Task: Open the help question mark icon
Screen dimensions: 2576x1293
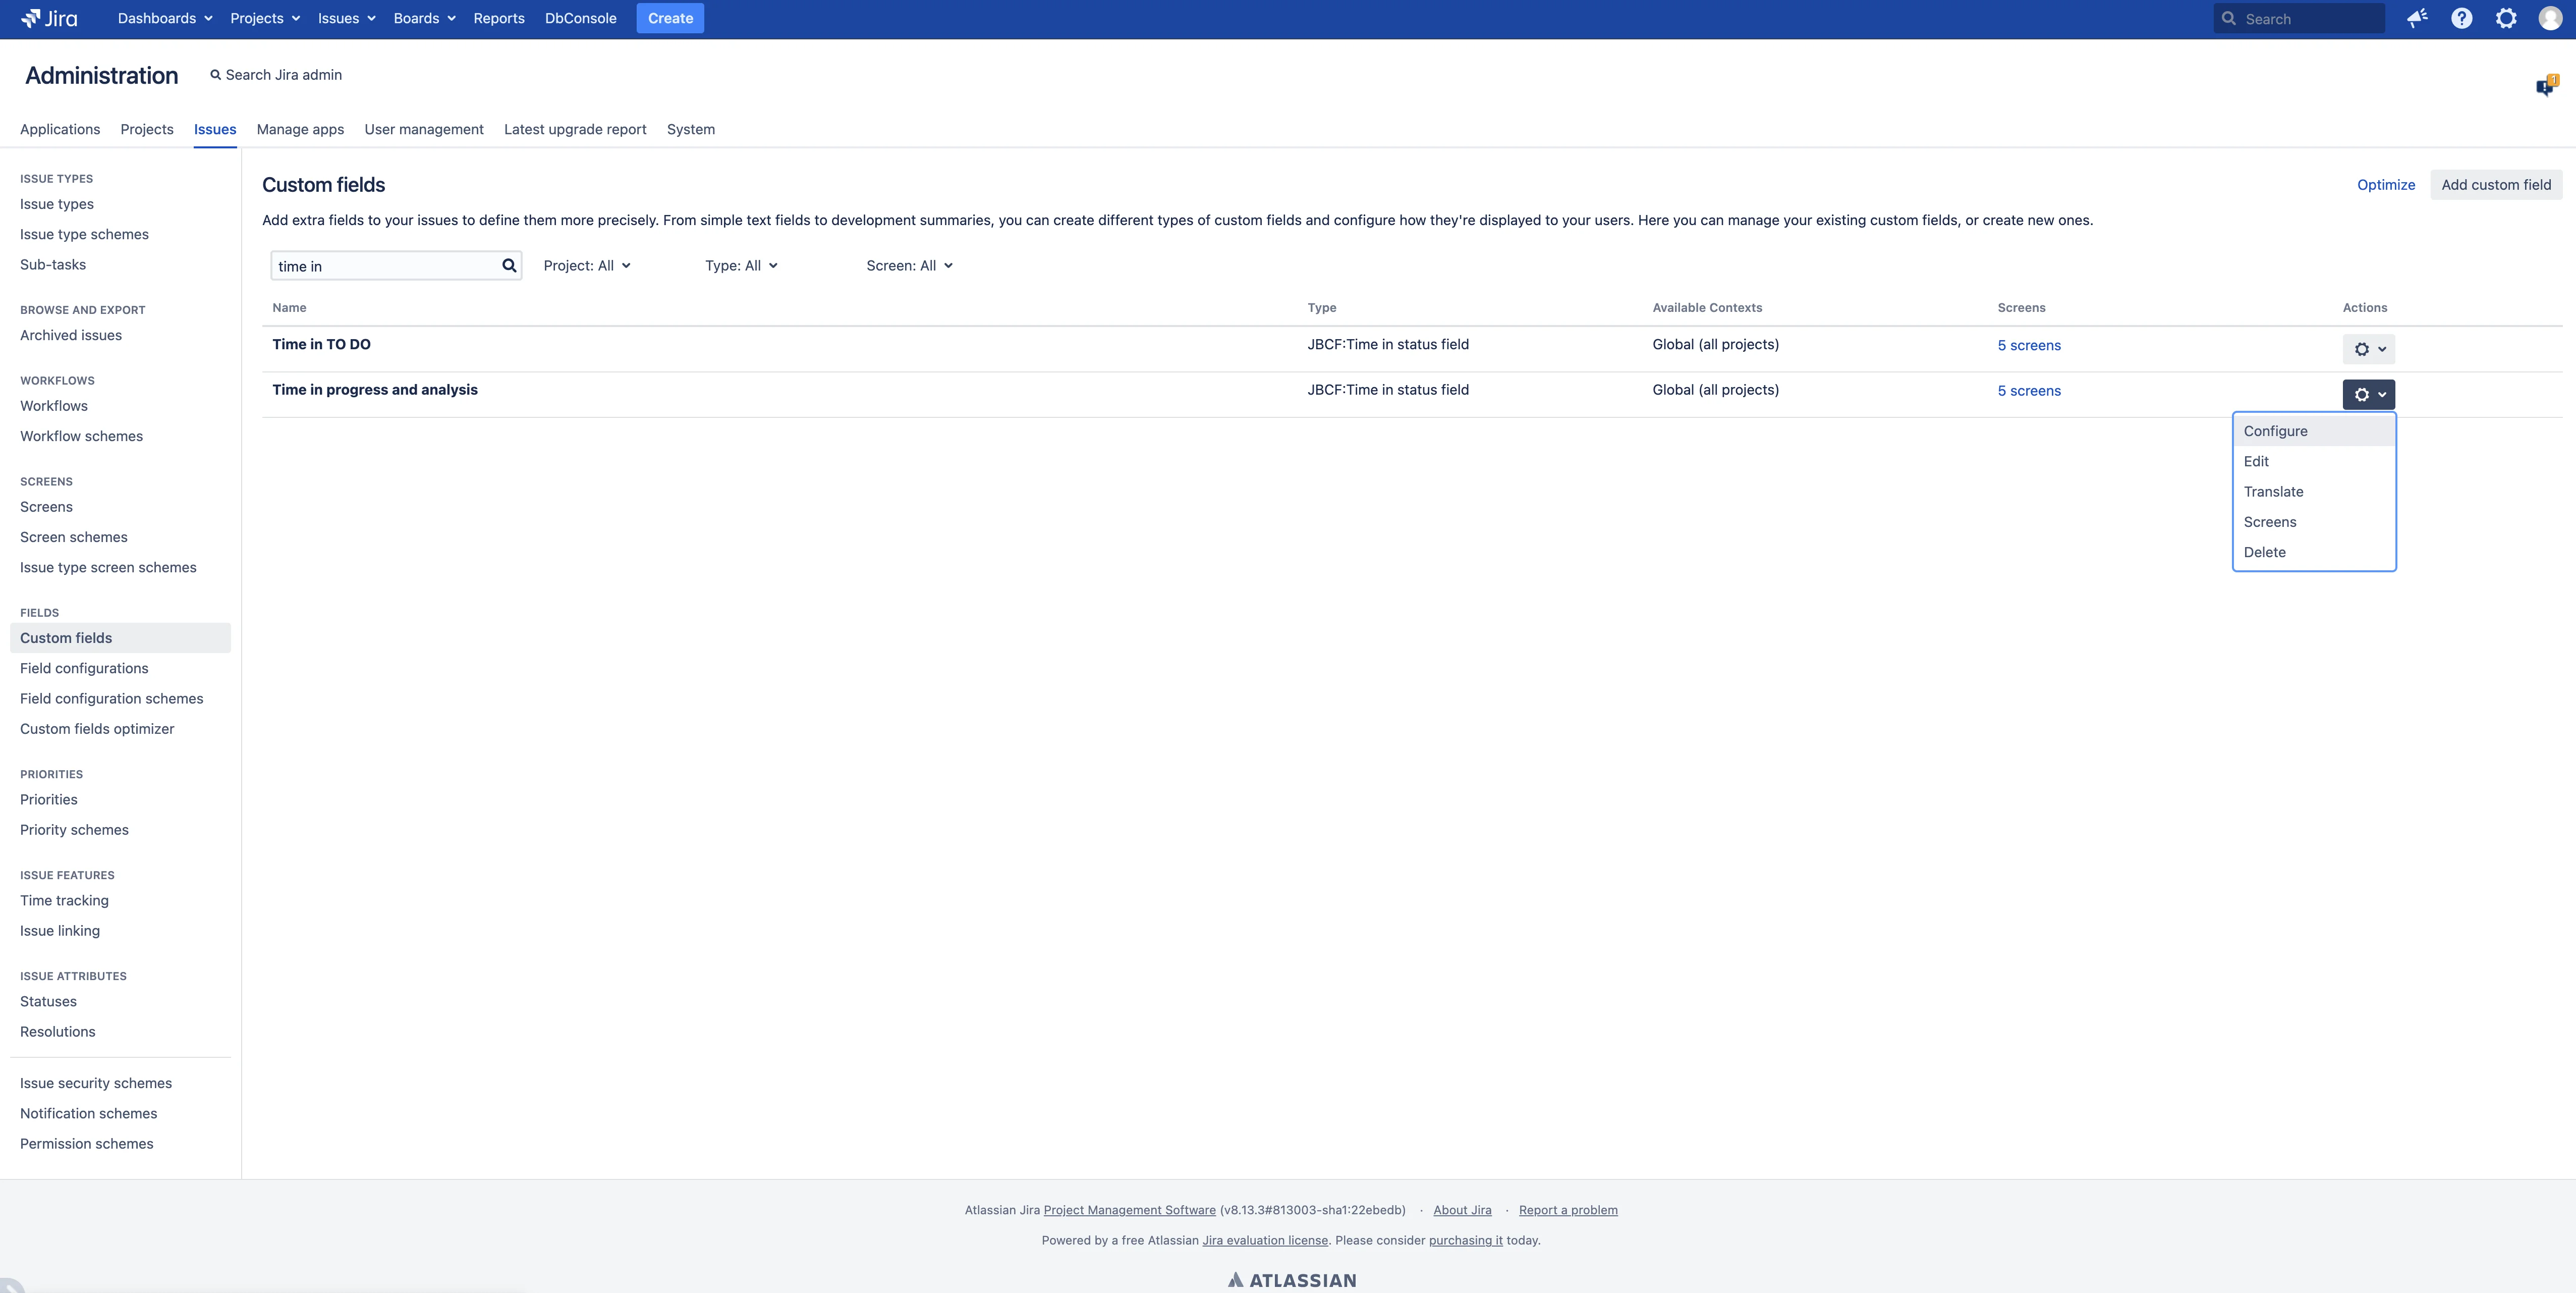Action: [x=2461, y=18]
